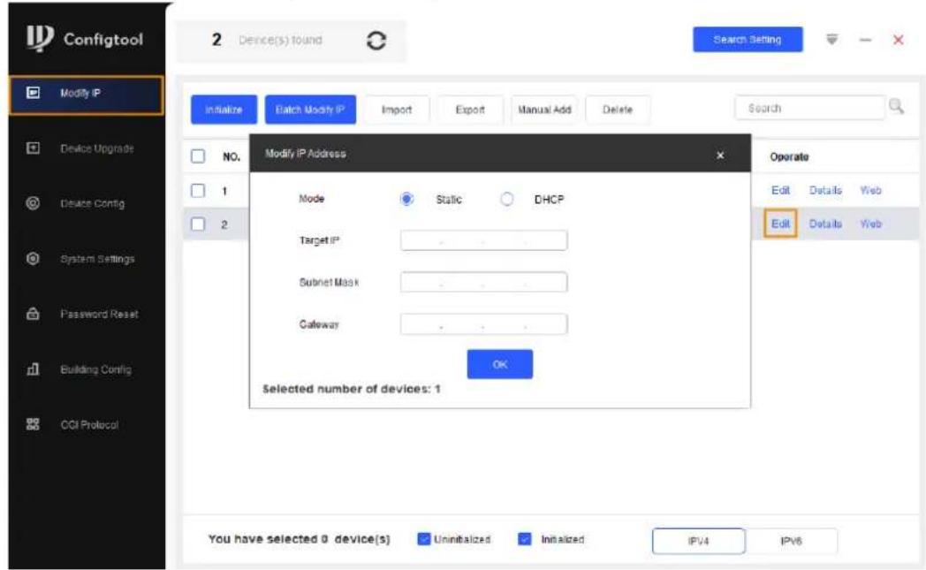Viewport: 926px width, 570px height.
Task: Click the System Settings gear icon
Action: (x=33, y=259)
